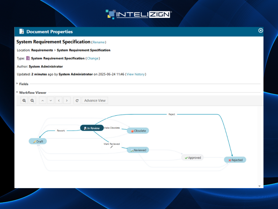This screenshot has height=209, width=278.
Task: Select the Draft workflow state
Action: tap(38, 141)
